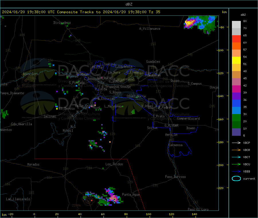Click the cyan VBCT arrow legend icon
The width and height of the screenshot is (258, 218).
click(236, 157)
